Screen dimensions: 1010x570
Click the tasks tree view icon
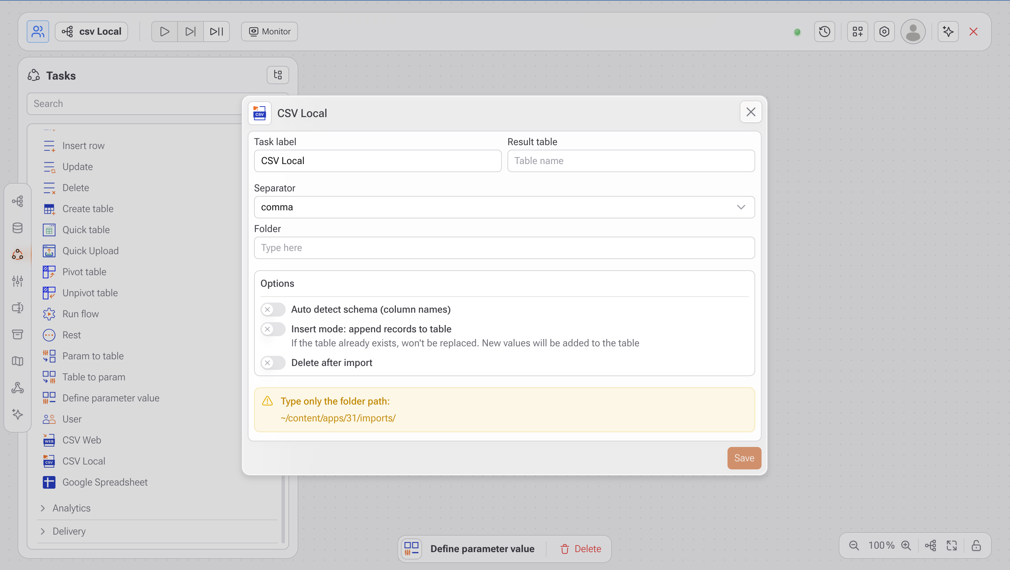tap(278, 75)
